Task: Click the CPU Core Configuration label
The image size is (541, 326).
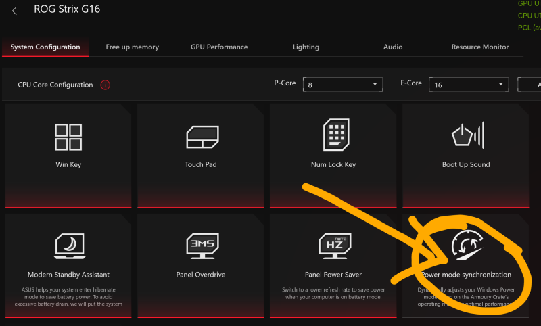Action: (55, 85)
